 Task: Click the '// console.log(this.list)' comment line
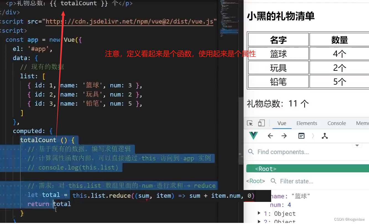[x=73, y=167]
